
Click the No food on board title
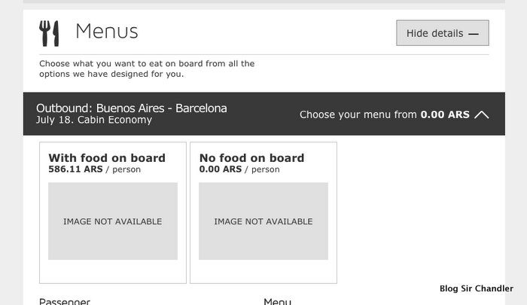(x=251, y=157)
